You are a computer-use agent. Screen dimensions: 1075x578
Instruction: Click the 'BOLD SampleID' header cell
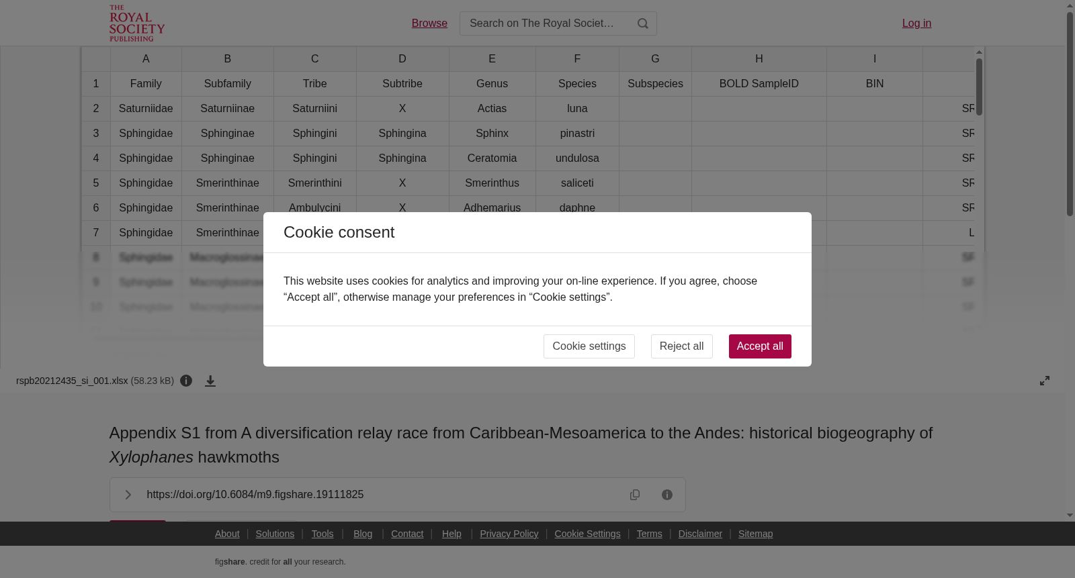coord(759,84)
